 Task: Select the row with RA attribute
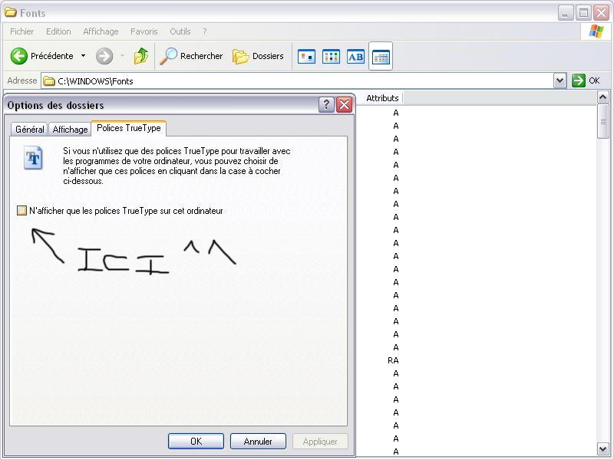point(393,360)
